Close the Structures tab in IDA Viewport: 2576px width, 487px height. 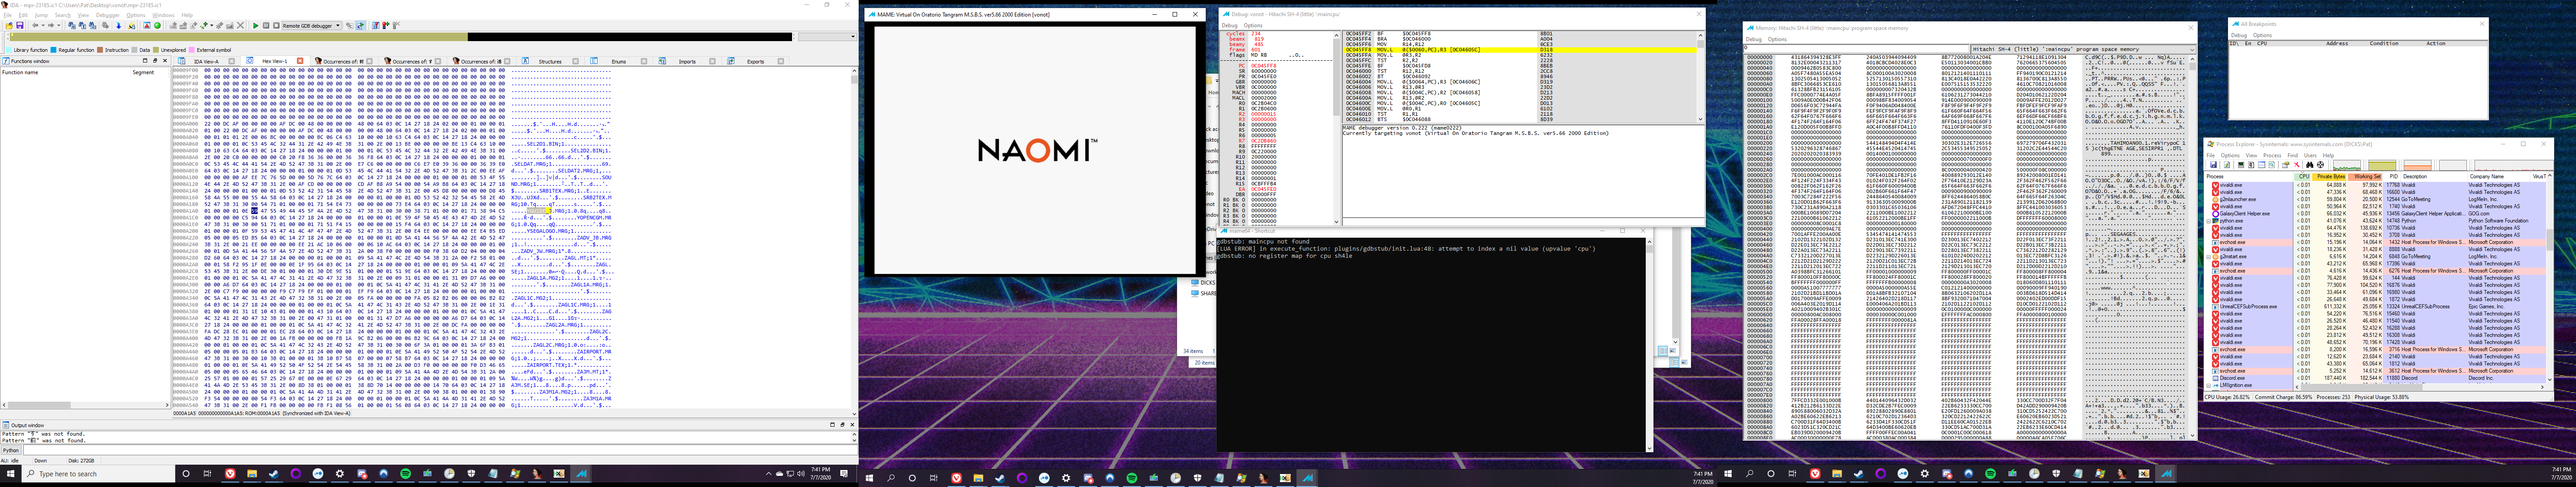click(x=576, y=62)
